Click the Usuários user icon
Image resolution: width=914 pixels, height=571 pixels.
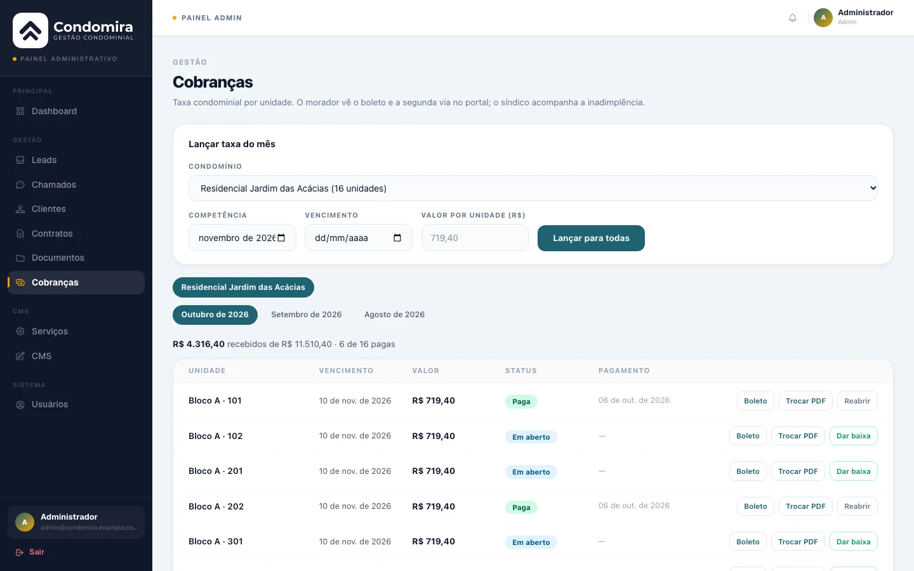coord(20,404)
